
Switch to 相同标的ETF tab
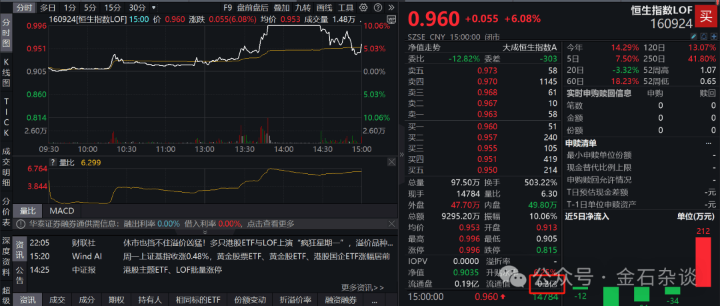[198, 300]
